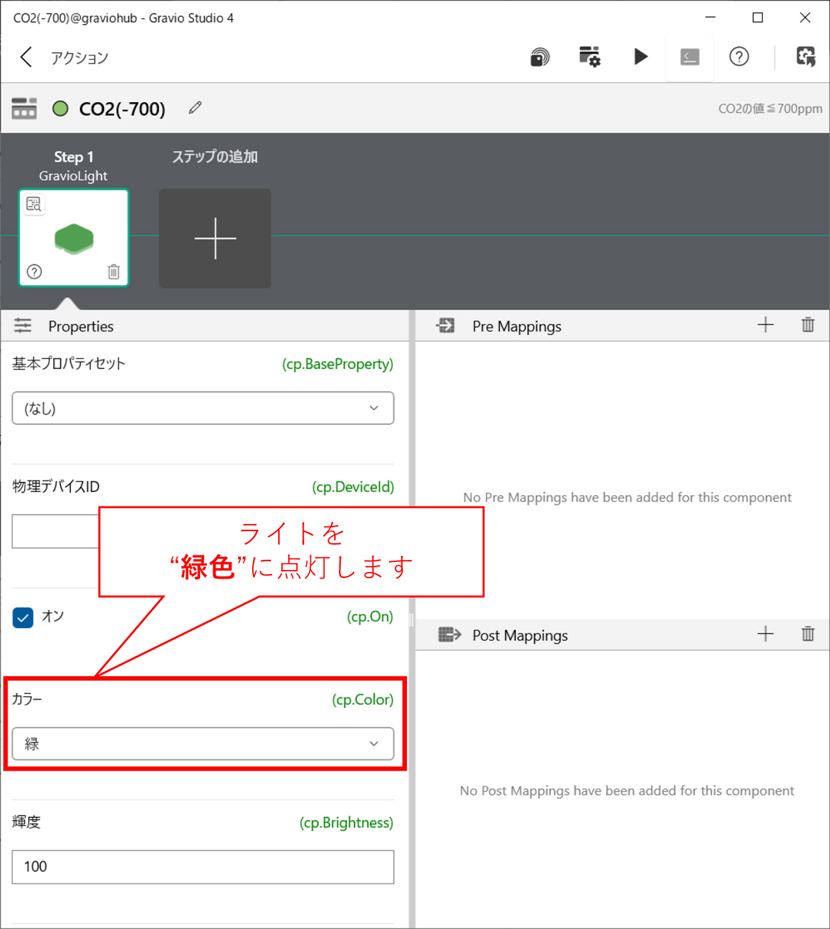Click the (cp.BaseProperty) label

tap(338, 364)
